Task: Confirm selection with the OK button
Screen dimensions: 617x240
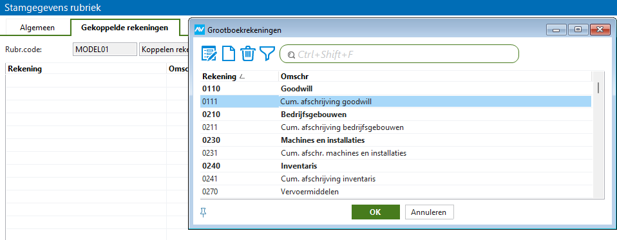Action: point(375,212)
